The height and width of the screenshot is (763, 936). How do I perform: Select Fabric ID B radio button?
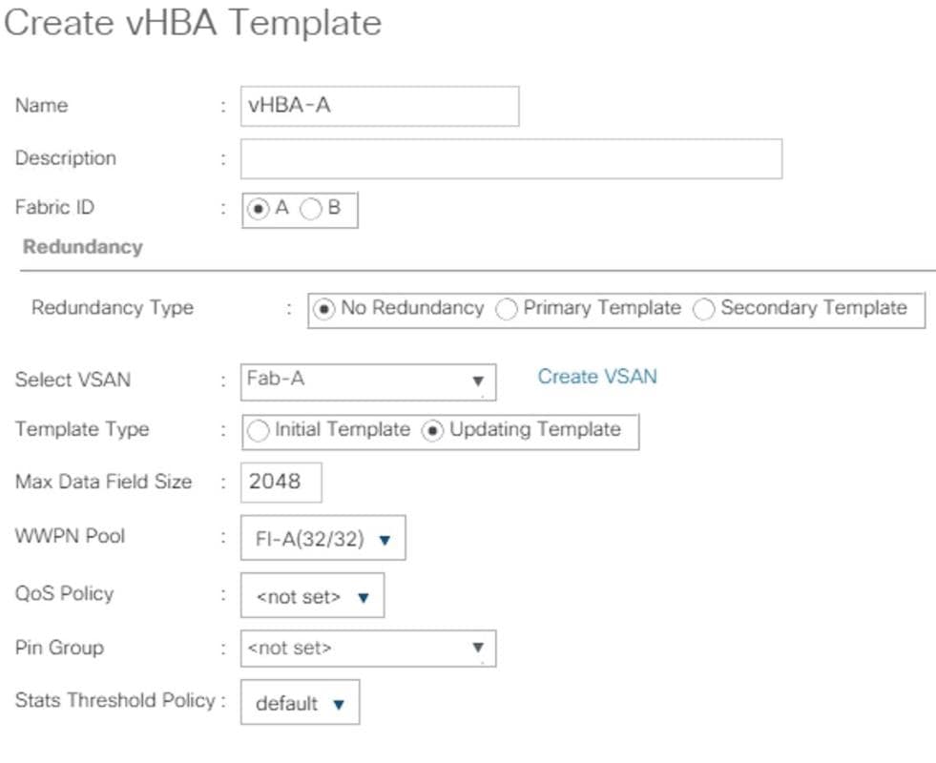(310, 209)
